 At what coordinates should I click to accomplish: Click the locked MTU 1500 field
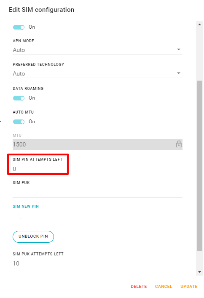point(97,144)
